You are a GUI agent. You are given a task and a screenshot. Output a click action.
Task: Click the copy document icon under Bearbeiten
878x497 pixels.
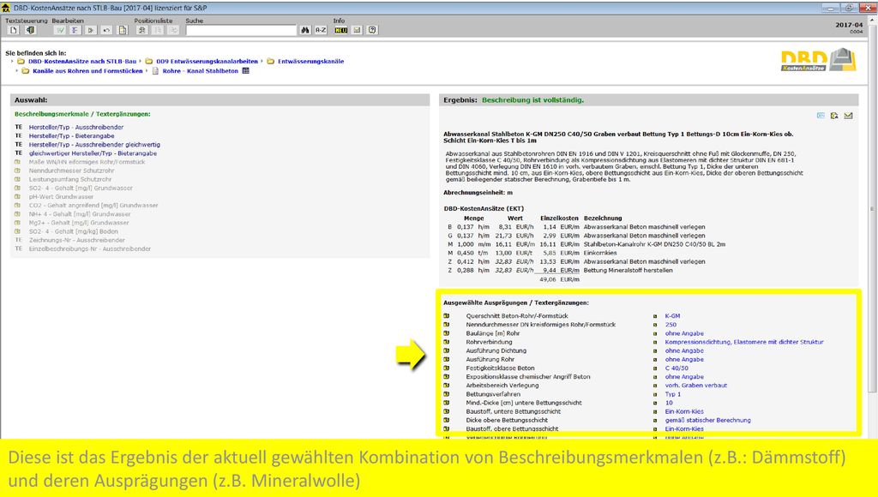click(x=123, y=30)
